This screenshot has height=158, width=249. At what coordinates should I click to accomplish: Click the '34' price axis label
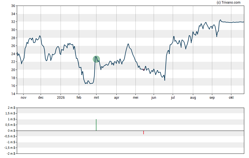pos(13,14)
